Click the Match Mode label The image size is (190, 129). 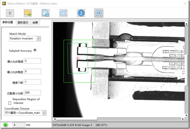[x=18, y=34]
